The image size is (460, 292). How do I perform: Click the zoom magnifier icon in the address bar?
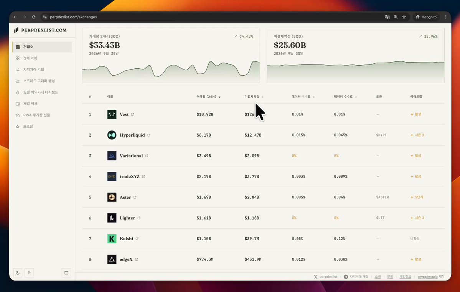(396, 17)
